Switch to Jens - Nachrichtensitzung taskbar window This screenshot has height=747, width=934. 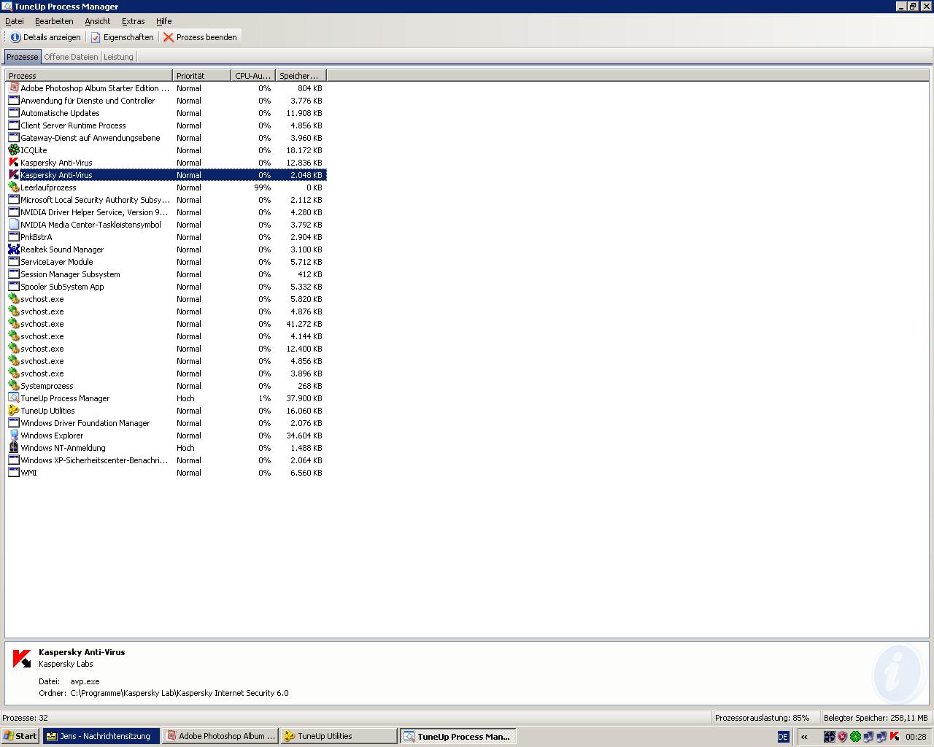[101, 737]
